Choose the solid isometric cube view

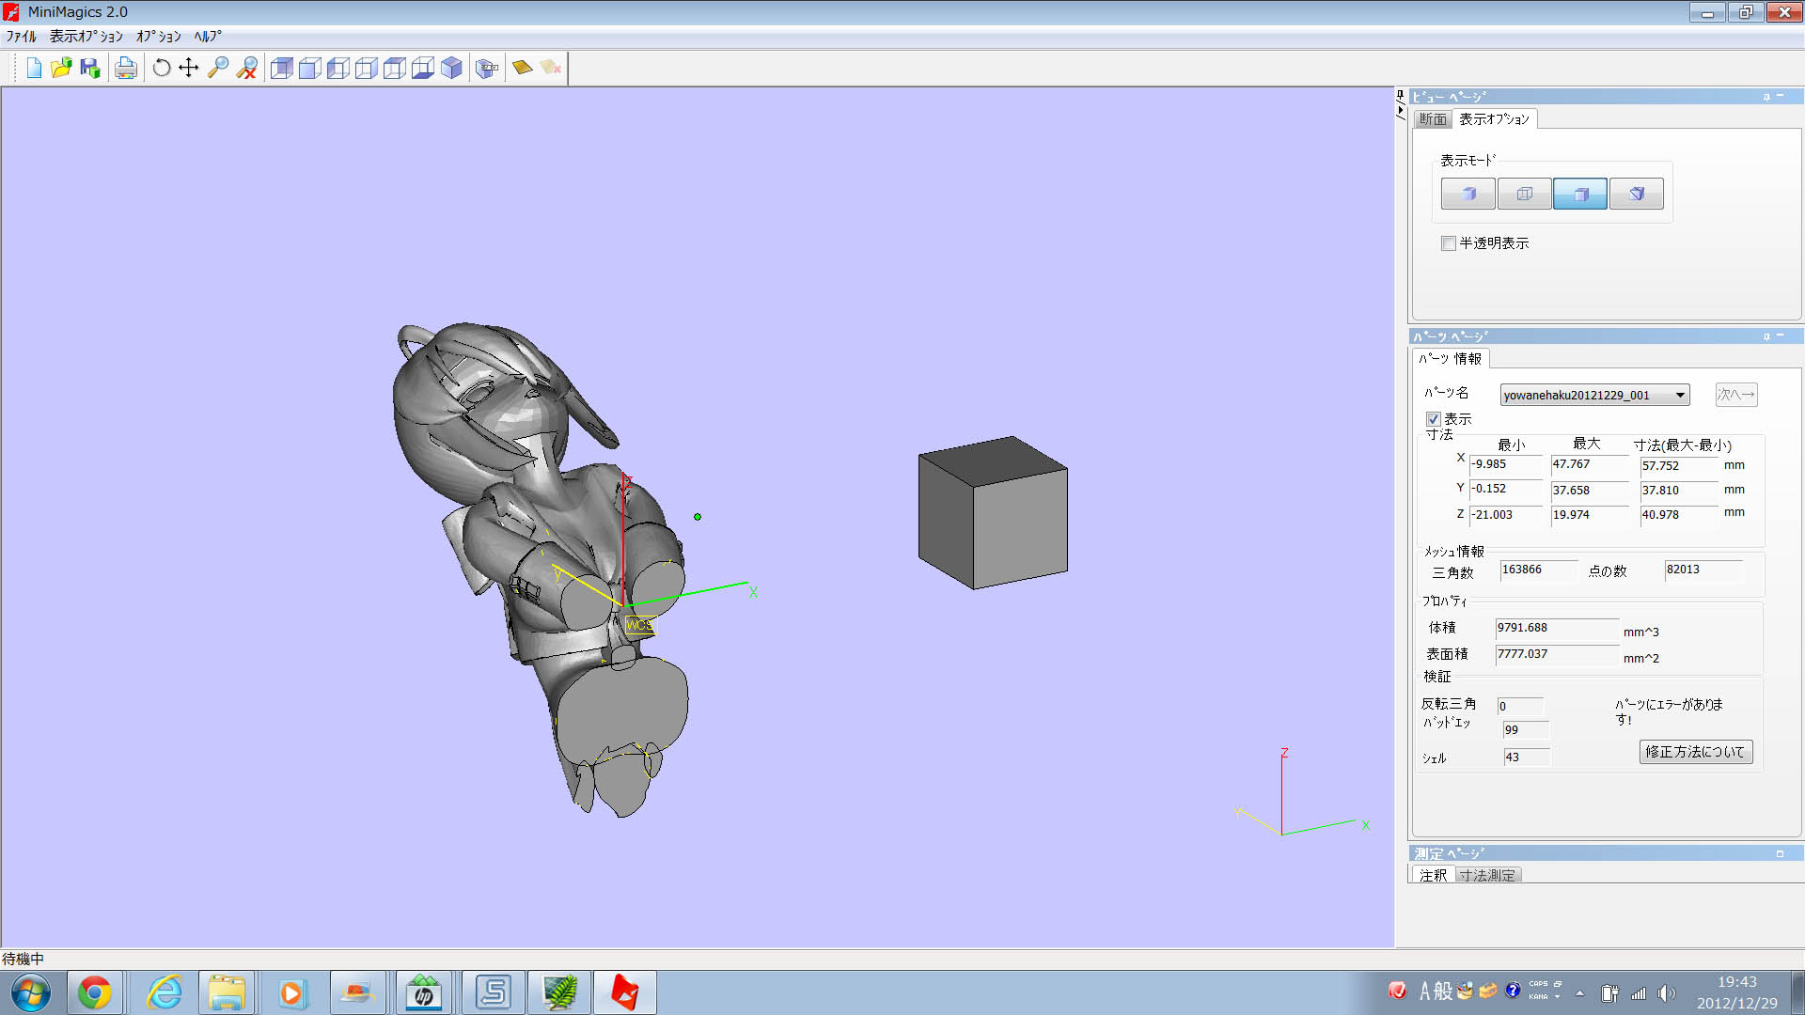[x=452, y=68]
